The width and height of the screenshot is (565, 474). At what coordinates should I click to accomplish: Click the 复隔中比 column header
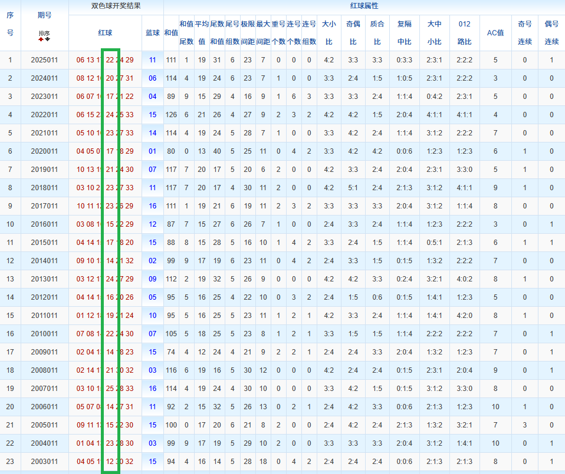pos(405,33)
